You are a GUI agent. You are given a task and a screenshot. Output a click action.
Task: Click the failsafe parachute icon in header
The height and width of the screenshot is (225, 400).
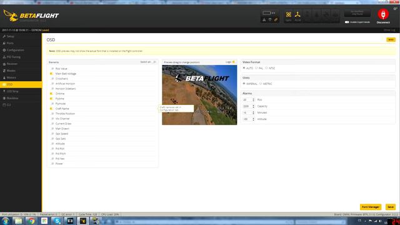point(270,19)
